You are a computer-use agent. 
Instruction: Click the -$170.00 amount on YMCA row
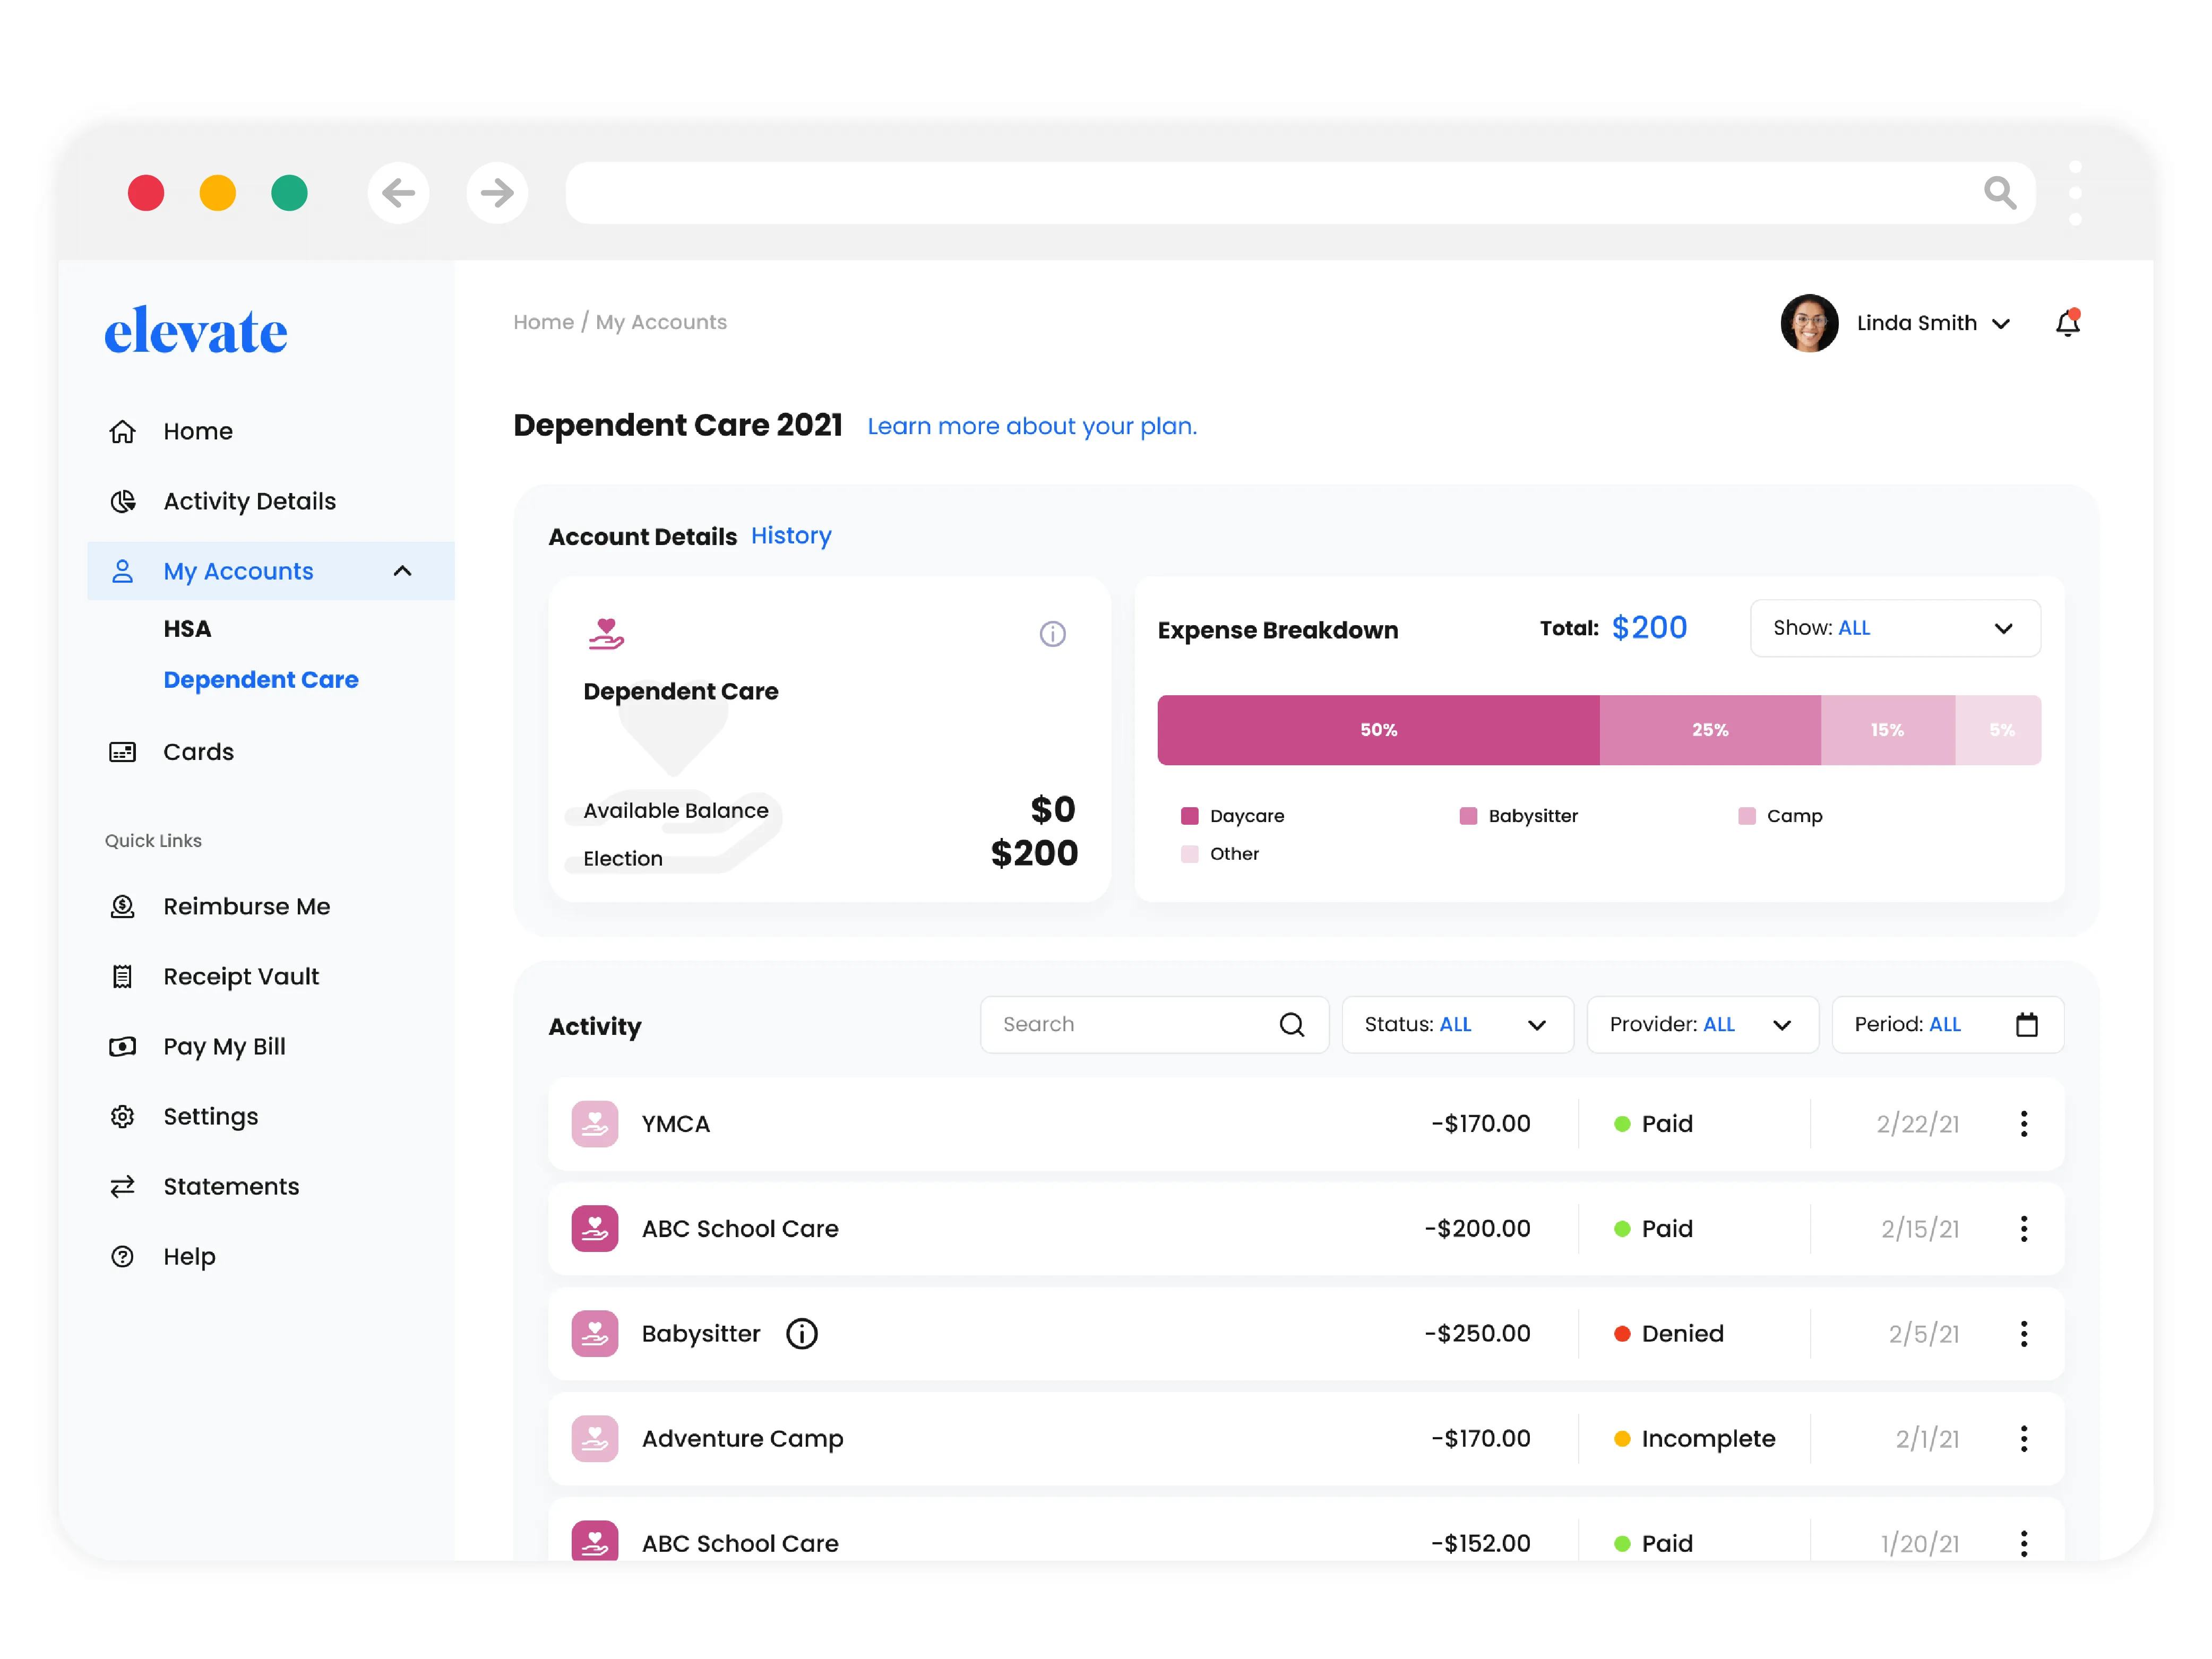click(1480, 1124)
